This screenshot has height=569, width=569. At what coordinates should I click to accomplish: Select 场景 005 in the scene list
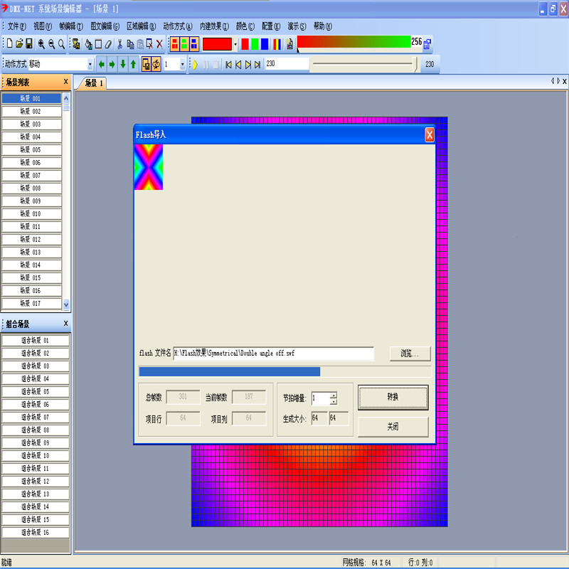tap(31, 150)
